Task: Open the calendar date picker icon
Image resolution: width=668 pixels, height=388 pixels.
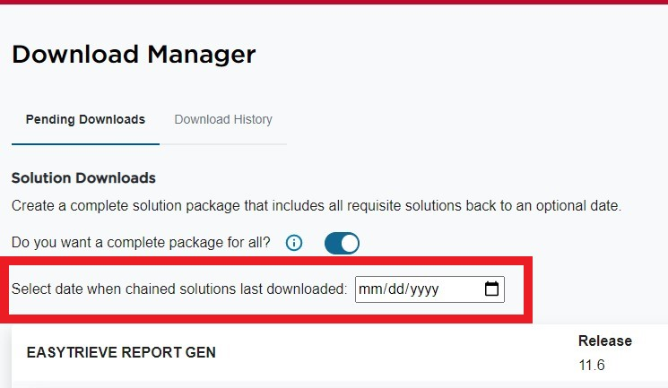Action: tap(491, 289)
